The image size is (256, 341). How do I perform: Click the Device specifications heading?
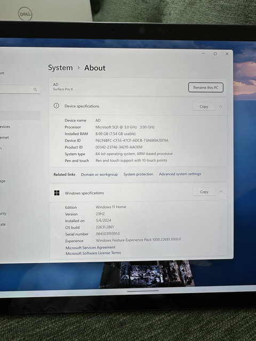point(82,106)
